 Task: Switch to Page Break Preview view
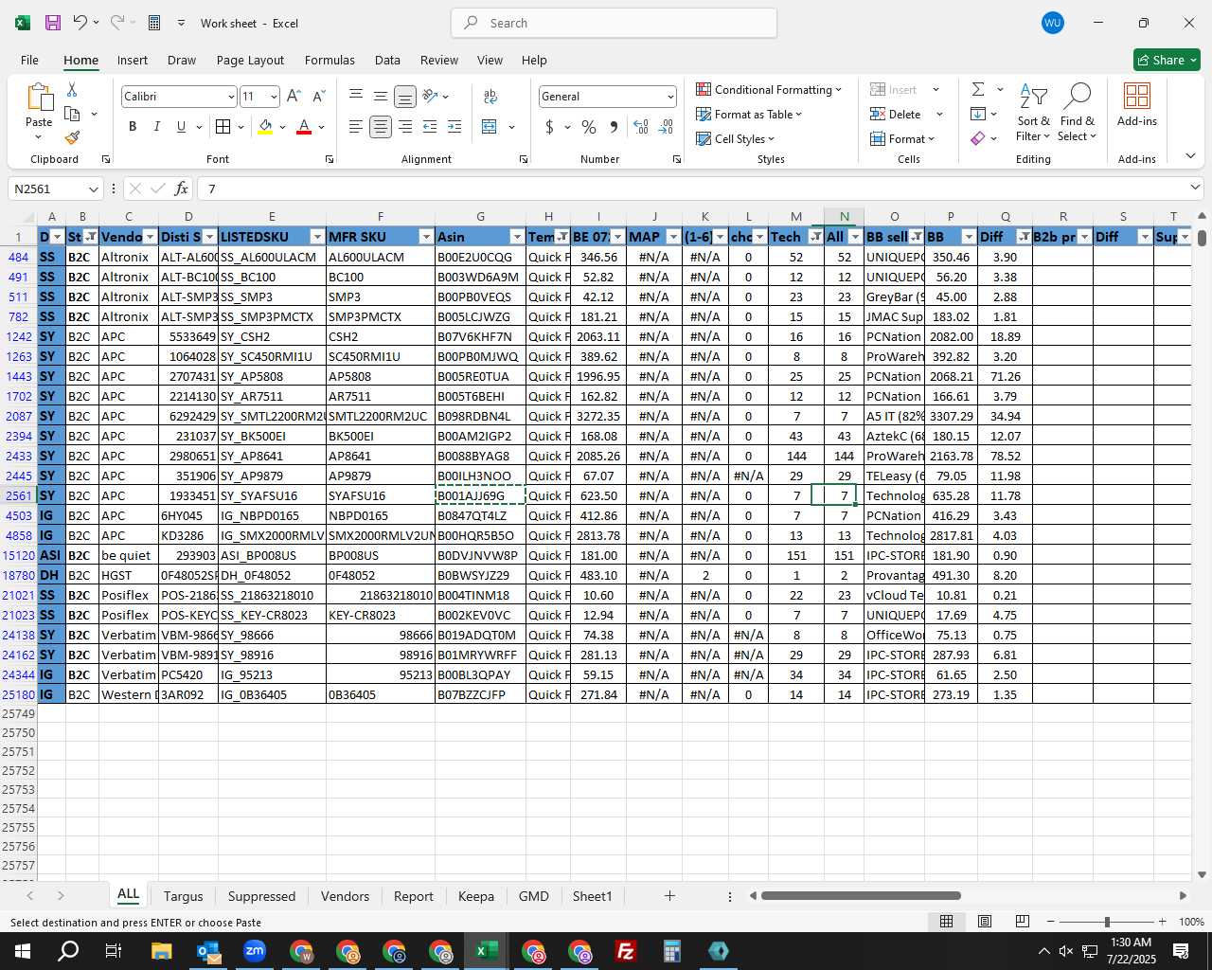click(1023, 922)
